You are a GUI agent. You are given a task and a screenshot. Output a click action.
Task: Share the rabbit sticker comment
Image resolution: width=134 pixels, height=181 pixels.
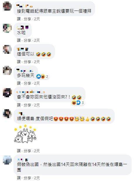point(27,151)
